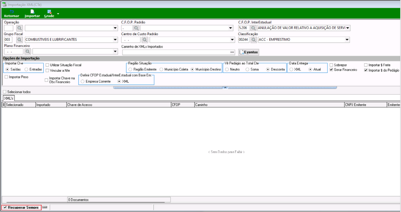Search Plano Financeiro with the magnifier

tap(28, 52)
